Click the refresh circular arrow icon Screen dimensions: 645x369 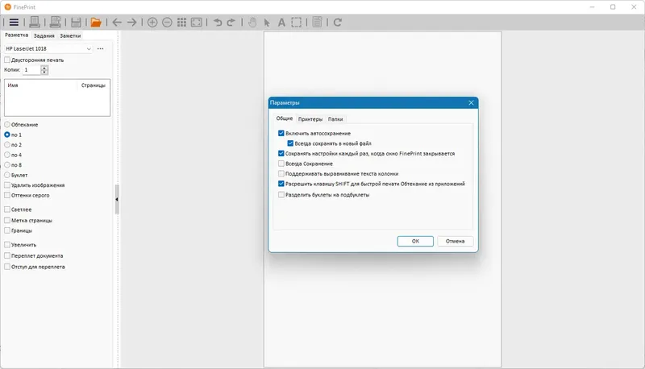[x=337, y=23]
